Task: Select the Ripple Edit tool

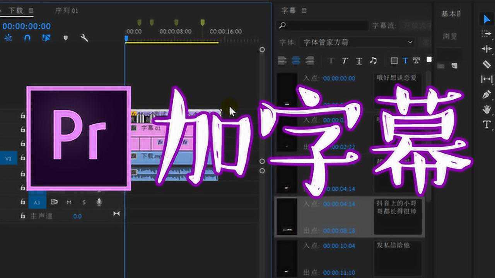Action: [486, 49]
